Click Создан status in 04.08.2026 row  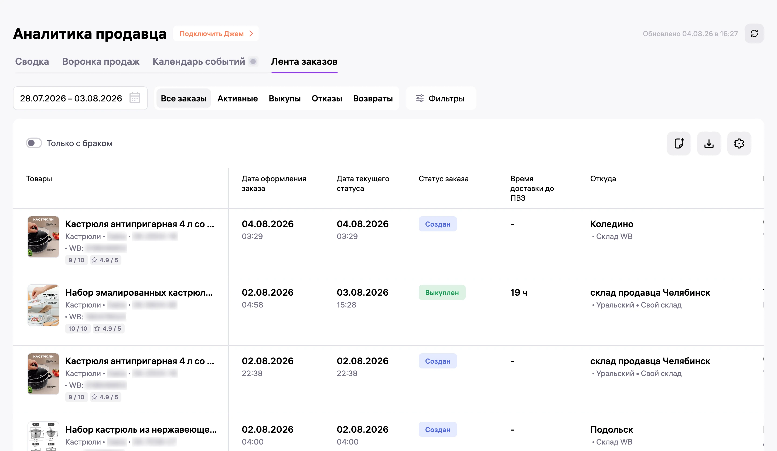(x=438, y=224)
